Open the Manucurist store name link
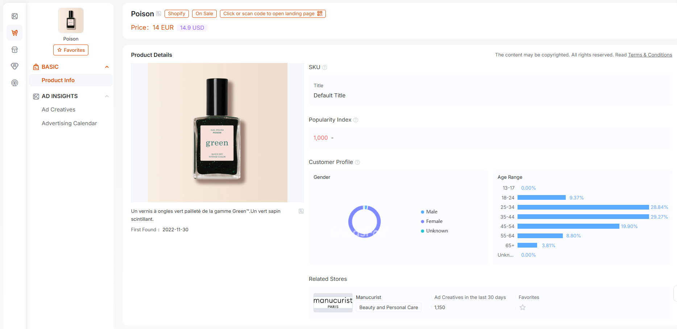 coord(368,298)
